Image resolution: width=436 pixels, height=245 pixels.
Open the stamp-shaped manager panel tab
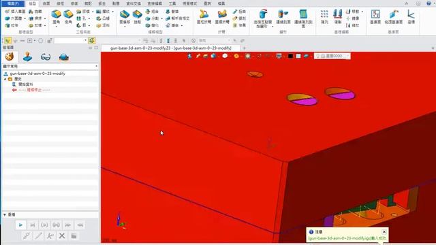pos(27,56)
